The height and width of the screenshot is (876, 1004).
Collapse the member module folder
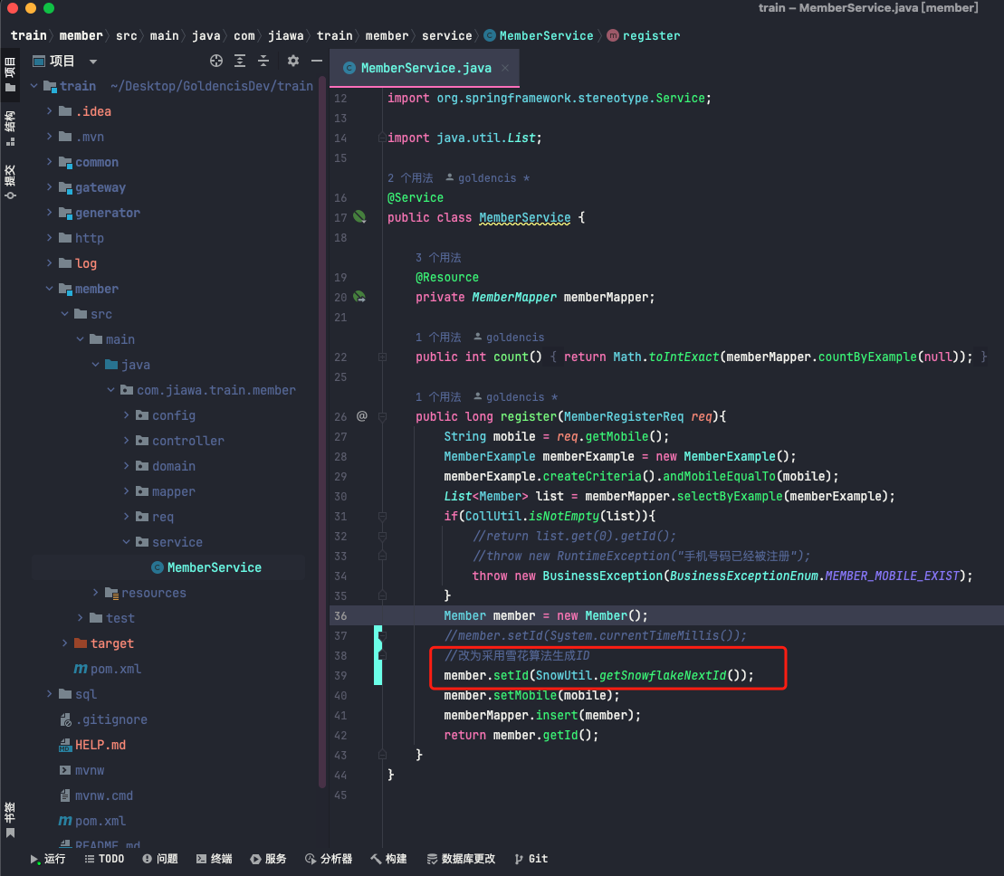pos(49,289)
